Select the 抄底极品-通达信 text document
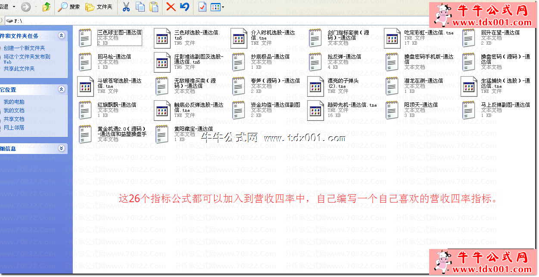Image resolution: width=539 pixels, height=277 pixels. (x=261, y=62)
